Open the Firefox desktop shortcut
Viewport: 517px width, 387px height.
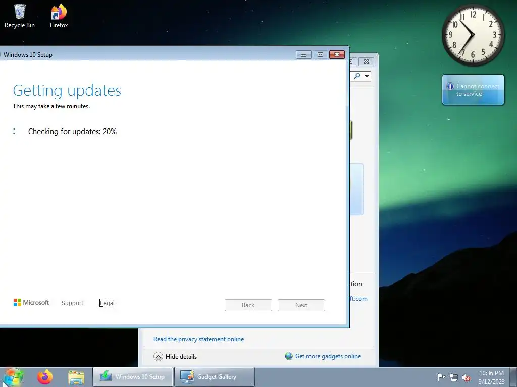pyautogui.click(x=59, y=16)
